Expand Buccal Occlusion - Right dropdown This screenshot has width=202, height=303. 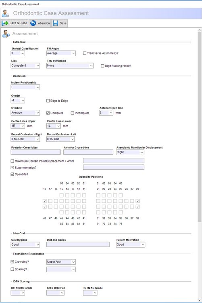coord(25,139)
